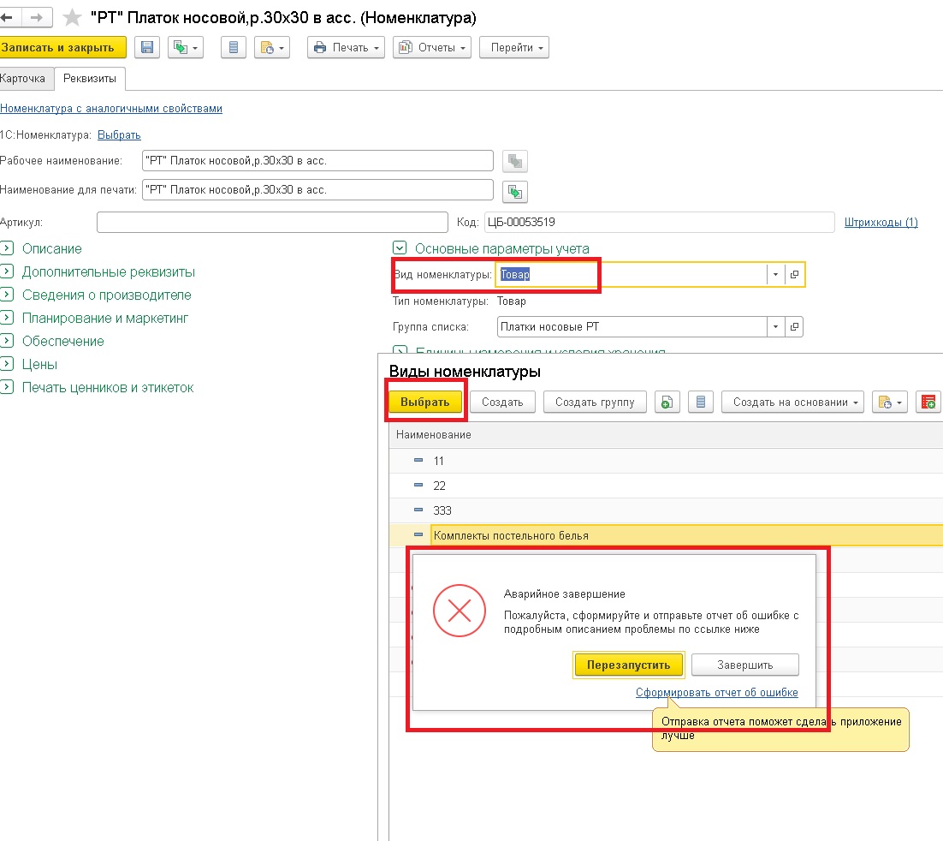Expand the Описание section
The image size is (943, 841).
(7, 249)
